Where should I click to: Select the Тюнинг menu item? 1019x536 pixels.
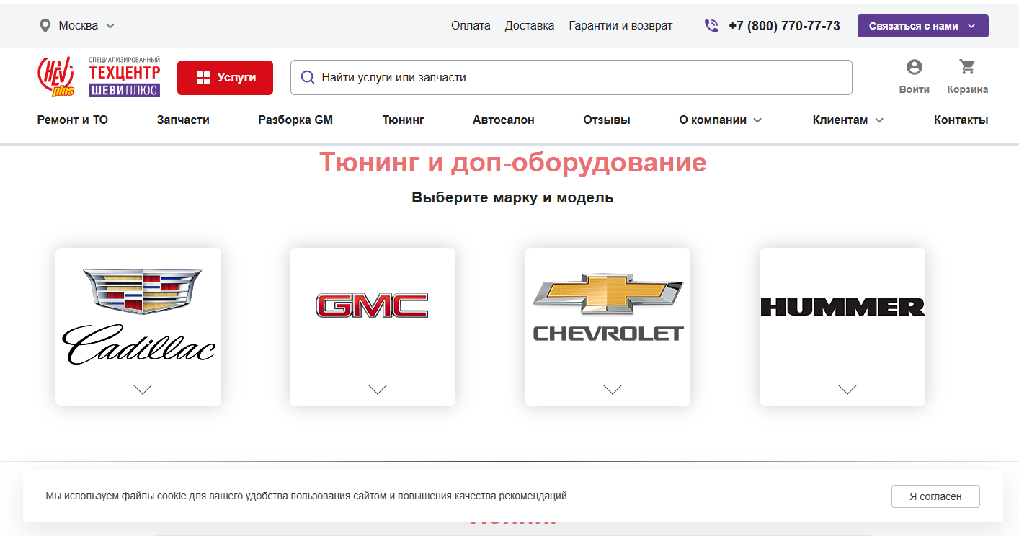[403, 120]
